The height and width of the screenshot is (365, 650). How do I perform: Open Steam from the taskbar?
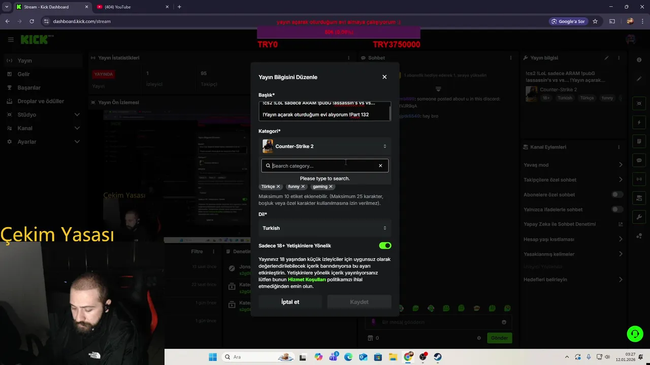pyautogui.click(x=438, y=357)
